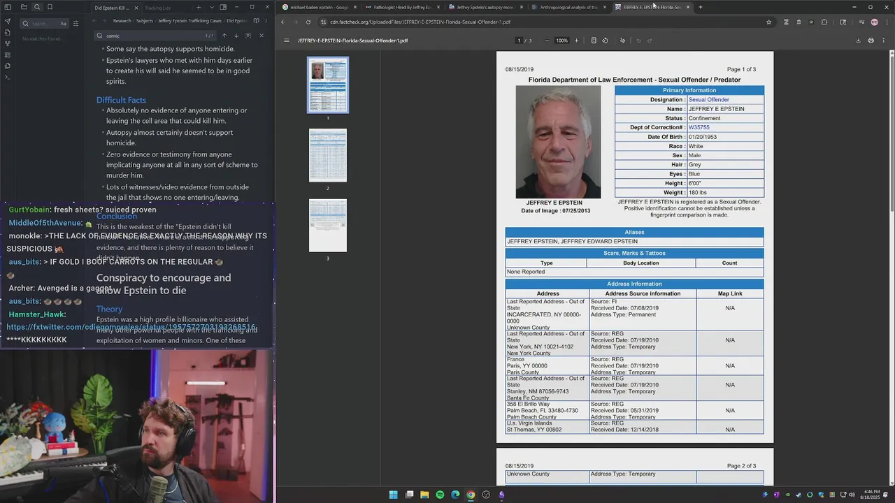The height and width of the screenshot is (503, 895).
Task: Click the paper plane ribbon icon in Obsidian
Action: click(8, 21)
